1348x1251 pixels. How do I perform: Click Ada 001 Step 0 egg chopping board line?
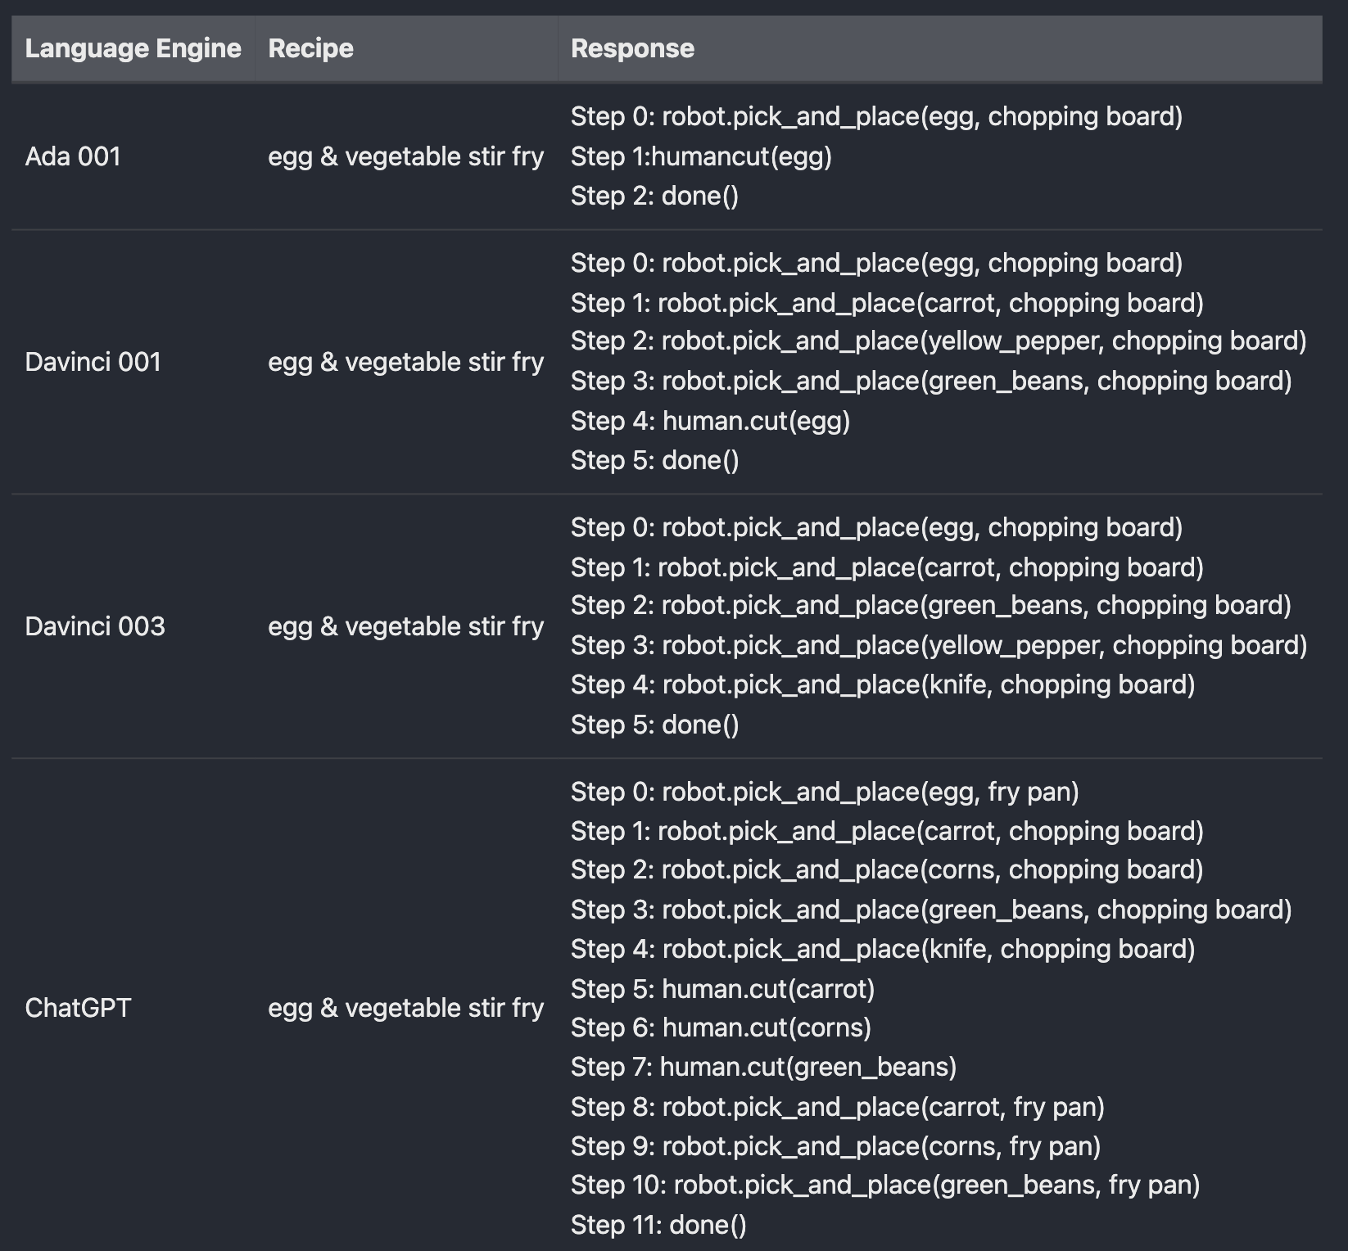coord(876,117)
